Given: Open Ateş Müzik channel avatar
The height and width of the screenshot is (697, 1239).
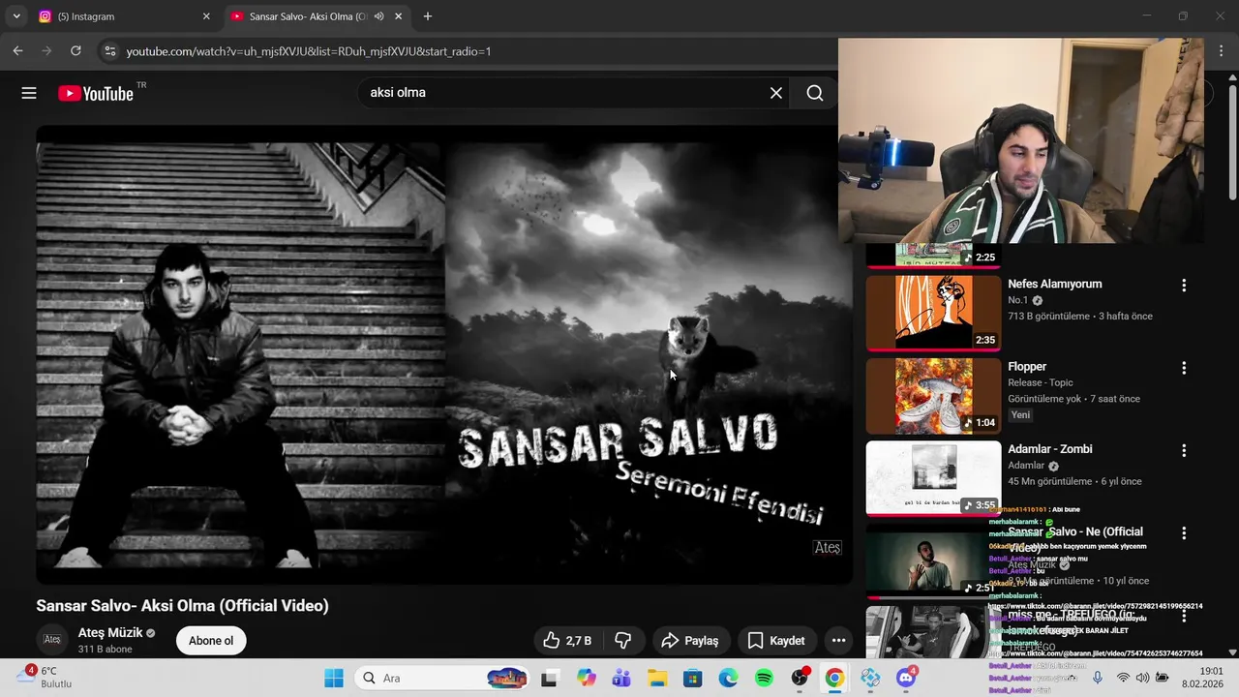Looking at the screenshot, I should pos(52,640).
